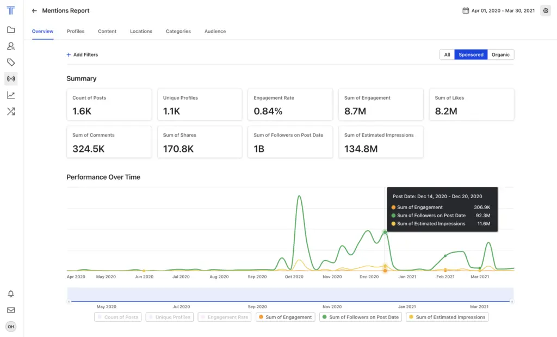Click the report settings gear icon
Screen dimensions: 557x337
point(545,10)
